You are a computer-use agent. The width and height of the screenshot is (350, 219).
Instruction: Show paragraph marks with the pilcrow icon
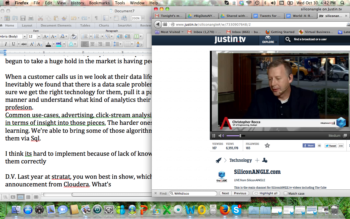point(96,18)
